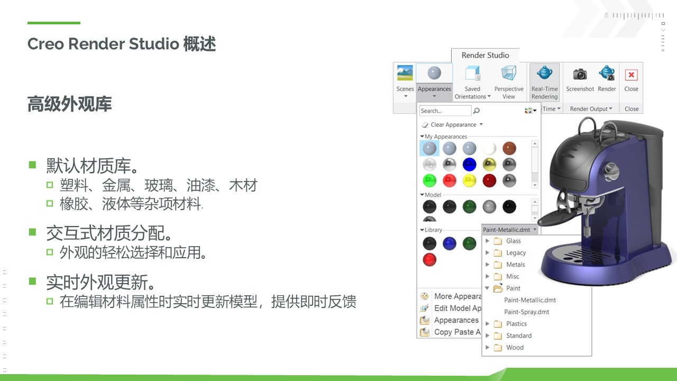Collapse the My Appearances section
The image size is (677, 381).
click(422, 137)
